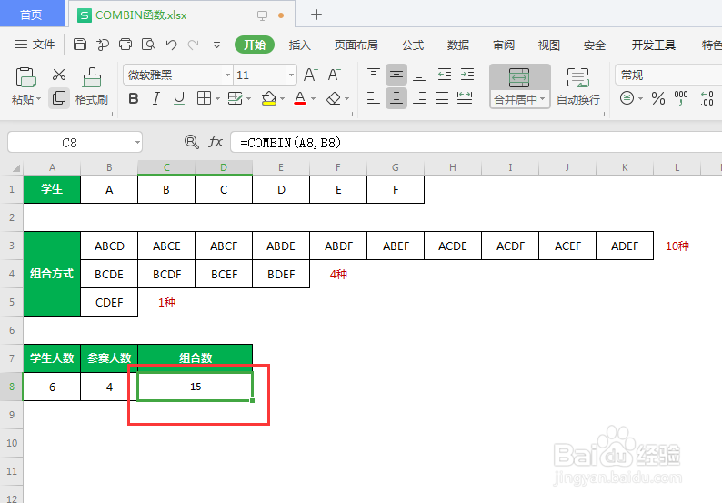This screenshot has width=722, height=503.
Task: Select column F header
Action: point(338,167)
